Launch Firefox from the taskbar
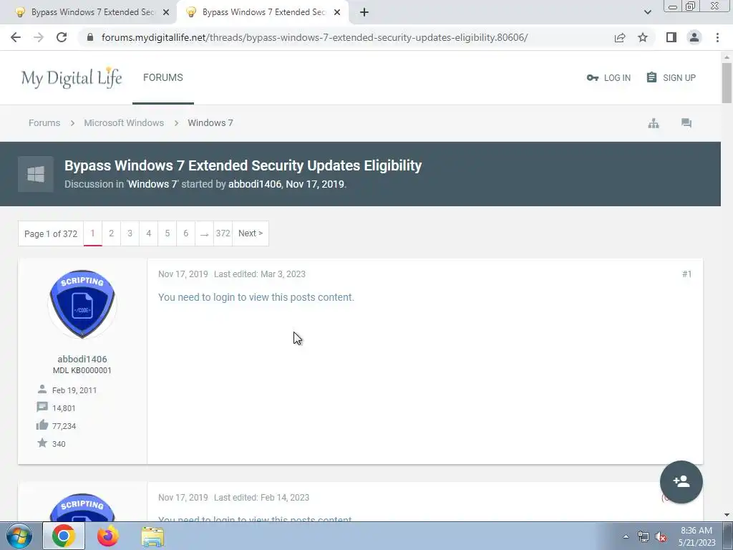Screen dimensions: 733x550 tap(108, 536)
